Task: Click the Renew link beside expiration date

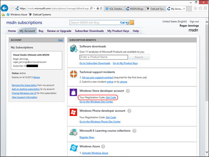Action: coord(36,77)
